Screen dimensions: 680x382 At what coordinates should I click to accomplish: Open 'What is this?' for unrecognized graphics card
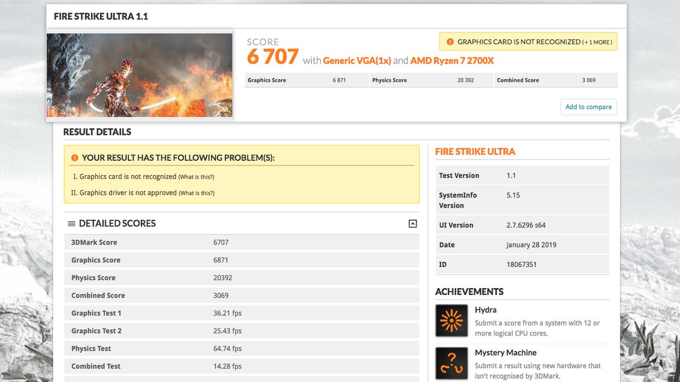coord(196,177)
